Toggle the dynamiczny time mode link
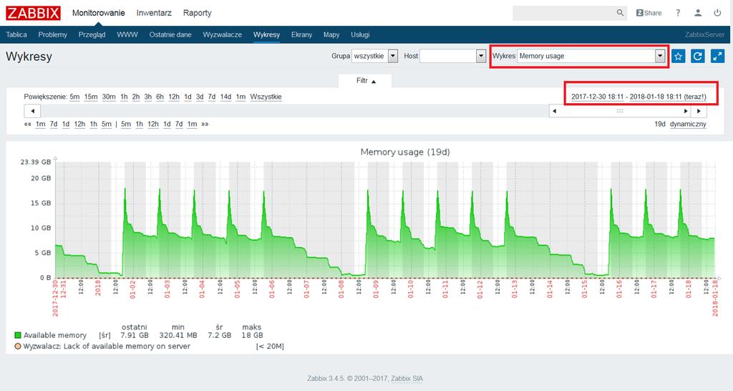The width and height of the screenshot is (733, 391). tap(688, 124)
